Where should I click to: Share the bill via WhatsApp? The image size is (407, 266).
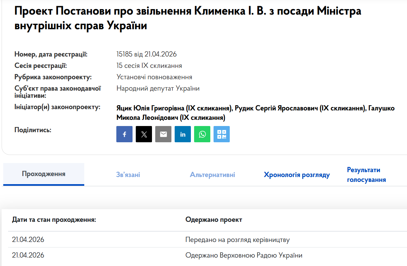202,134
